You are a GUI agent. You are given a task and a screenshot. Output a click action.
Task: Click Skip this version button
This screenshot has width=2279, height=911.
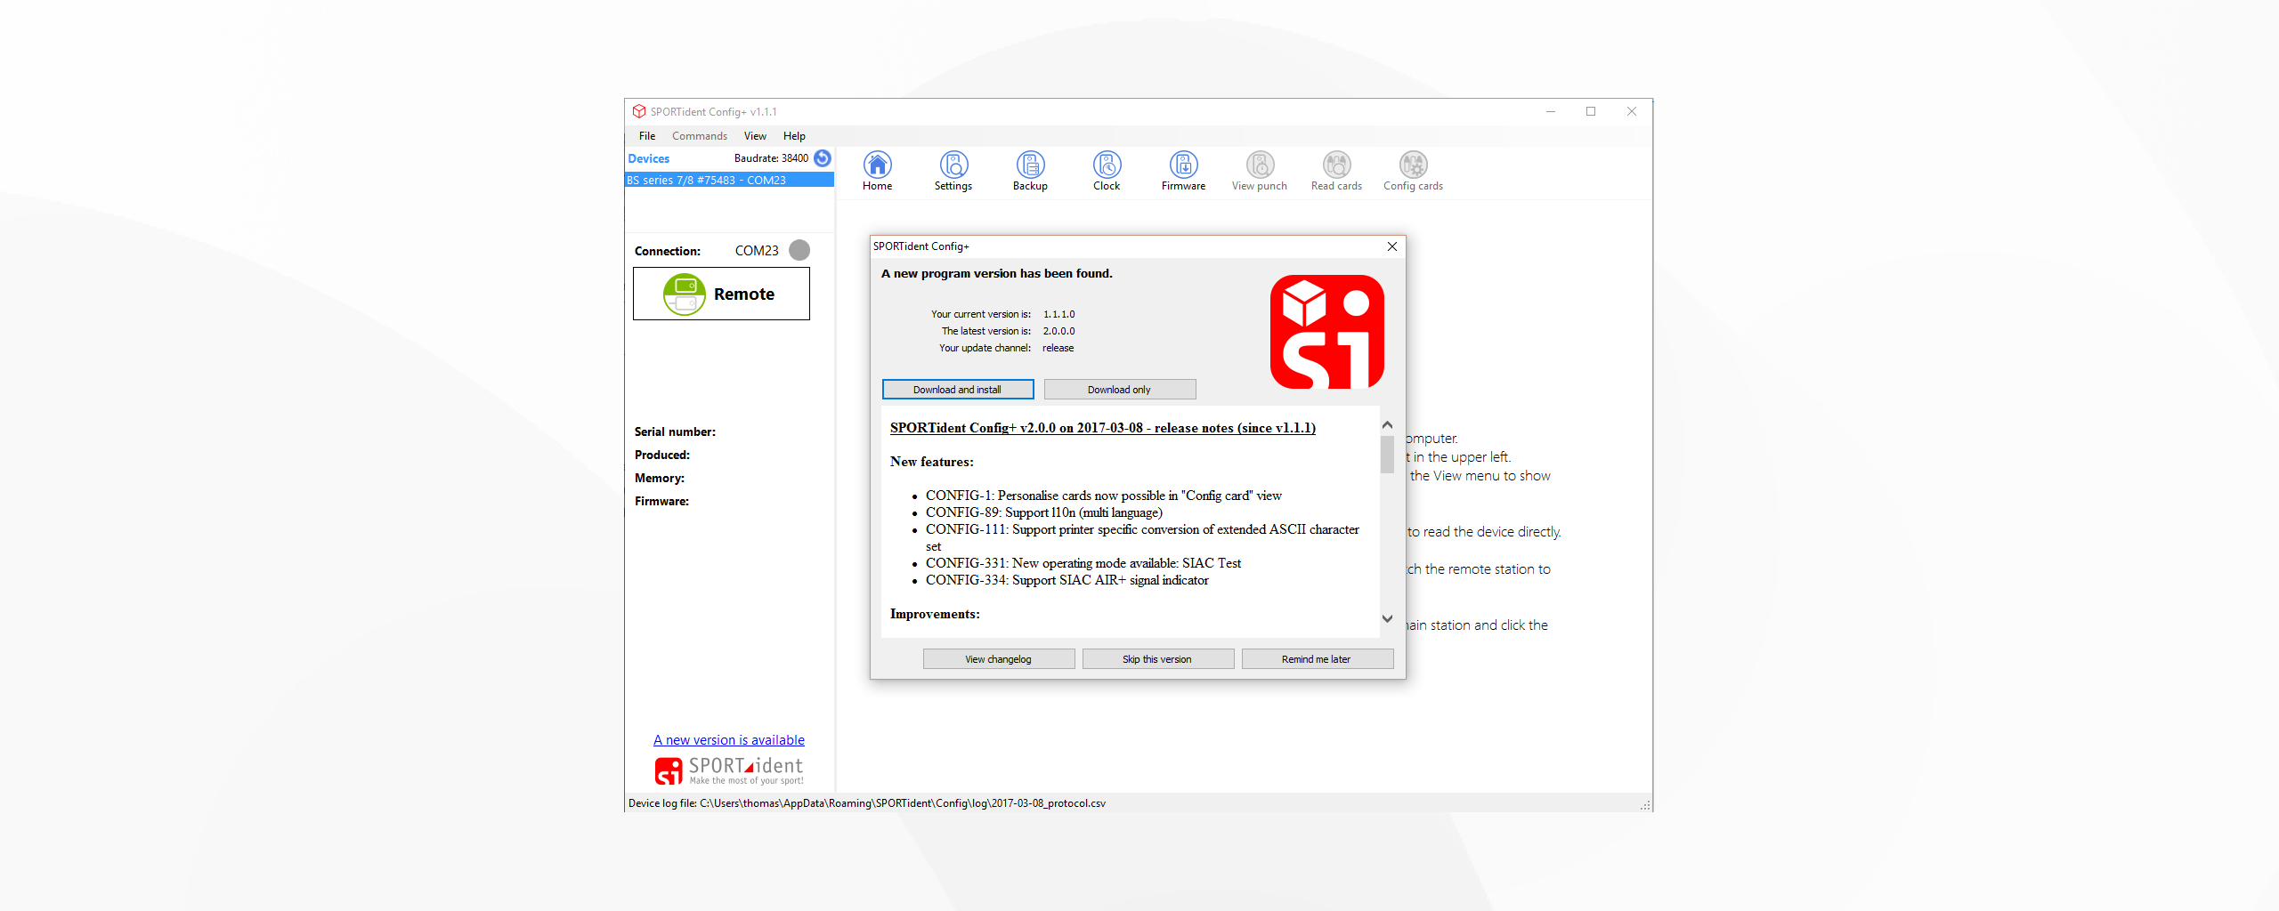pos(1158,659)
